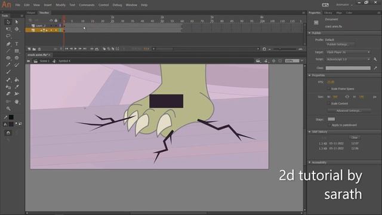Click the New Layer icon
The width and height of the screenshot is (382, 215).
[x=29, y=49]
